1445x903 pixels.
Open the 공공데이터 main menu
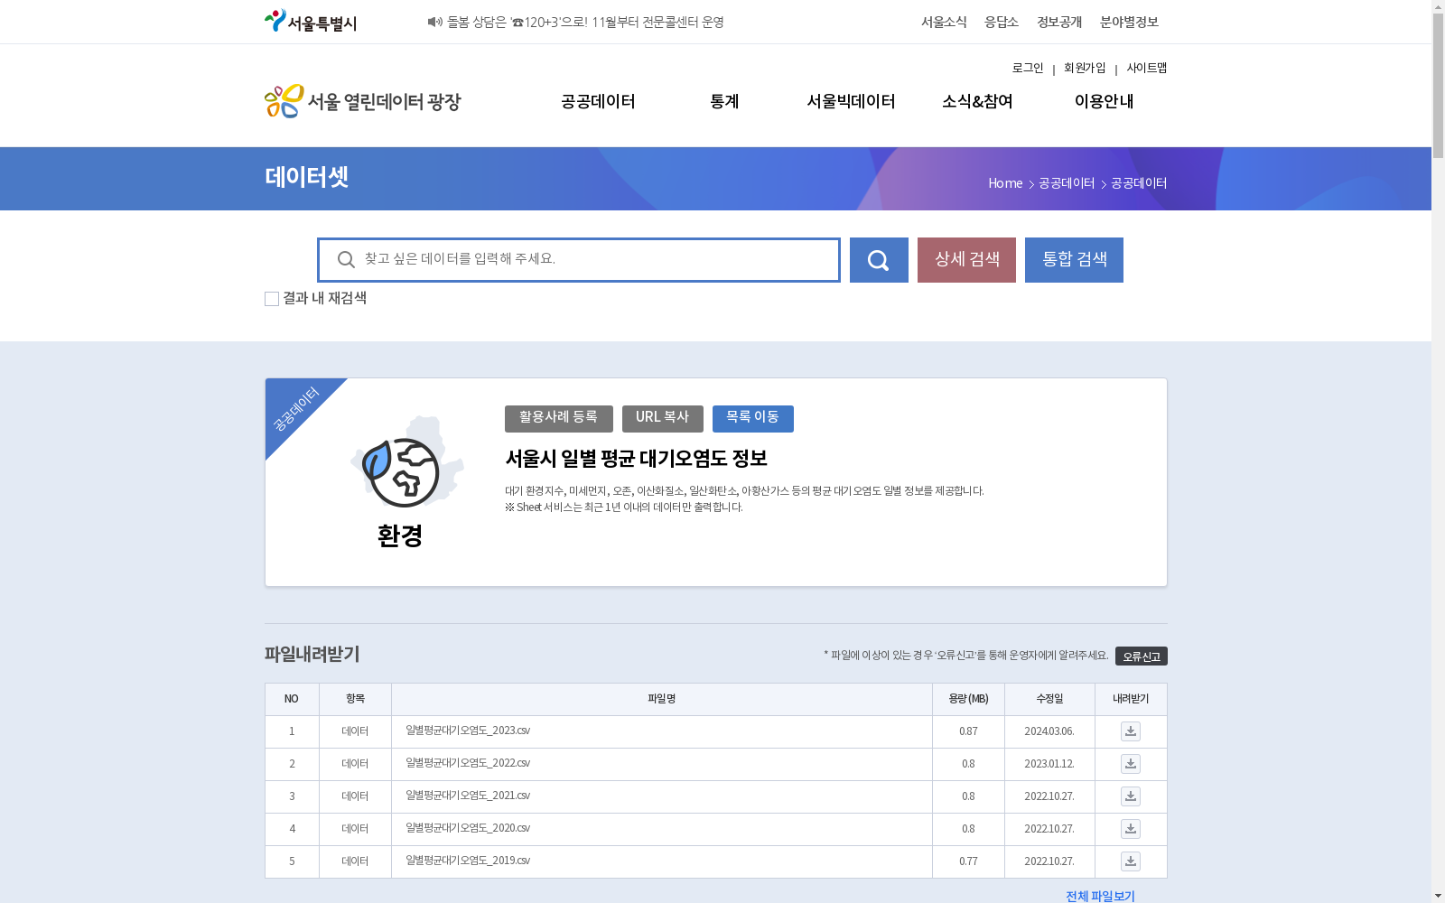point(598,102)
